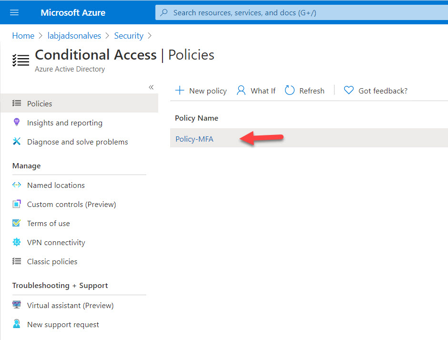Click the Terms of use checkmark icon

(17, 223)
